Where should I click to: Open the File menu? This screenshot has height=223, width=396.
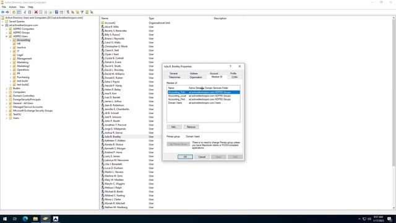4,7
